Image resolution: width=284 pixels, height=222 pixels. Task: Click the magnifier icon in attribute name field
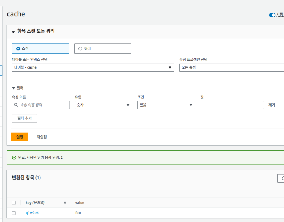click(16, 105)
